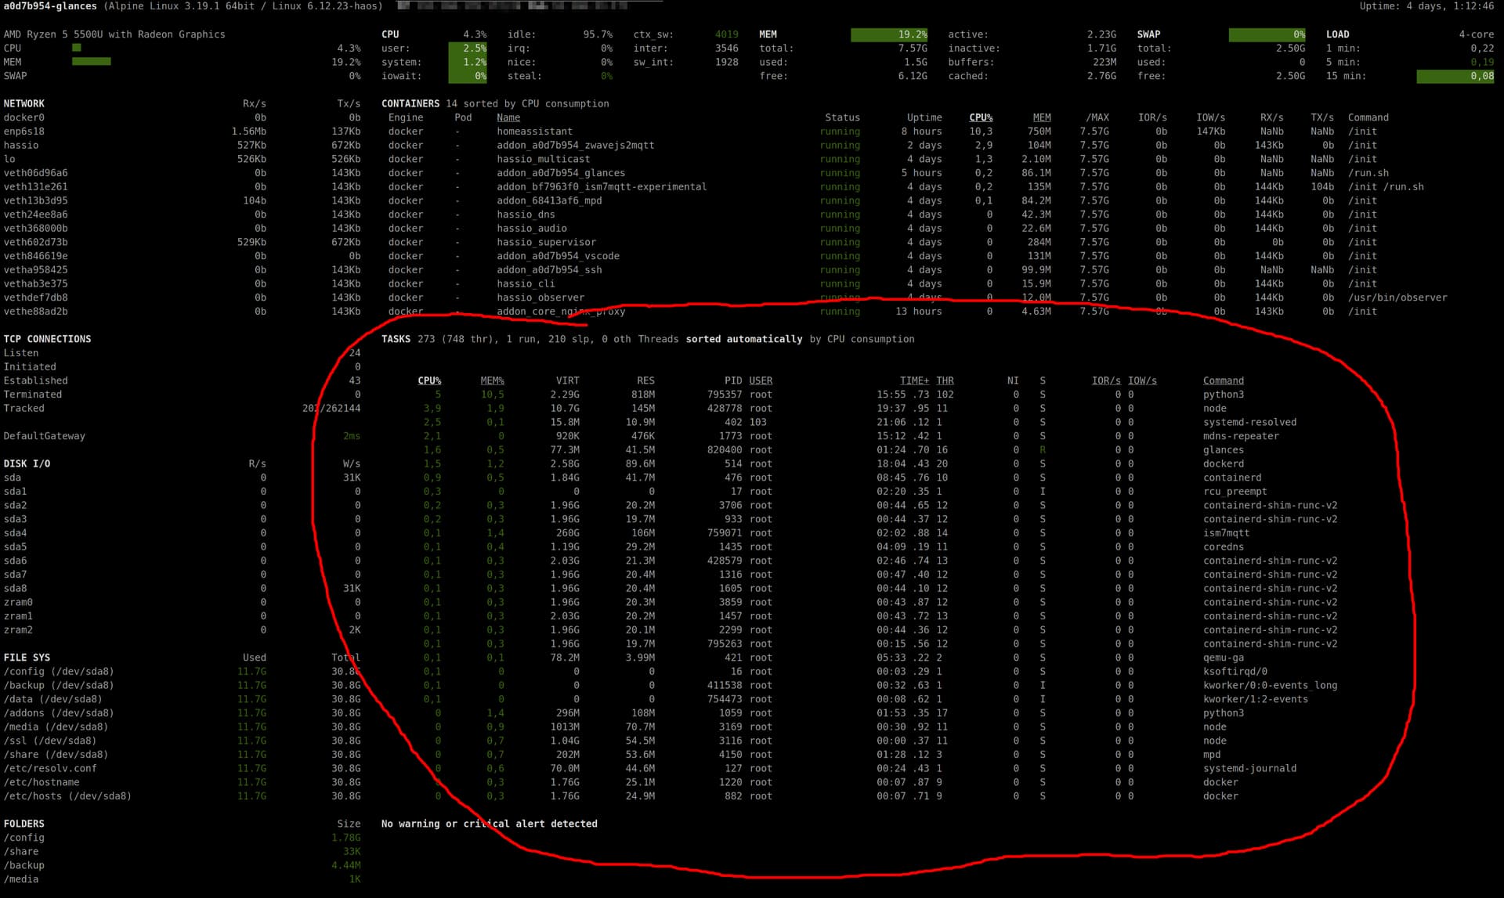
Task: Select the homeassistant container row
Action: (534, 132)
